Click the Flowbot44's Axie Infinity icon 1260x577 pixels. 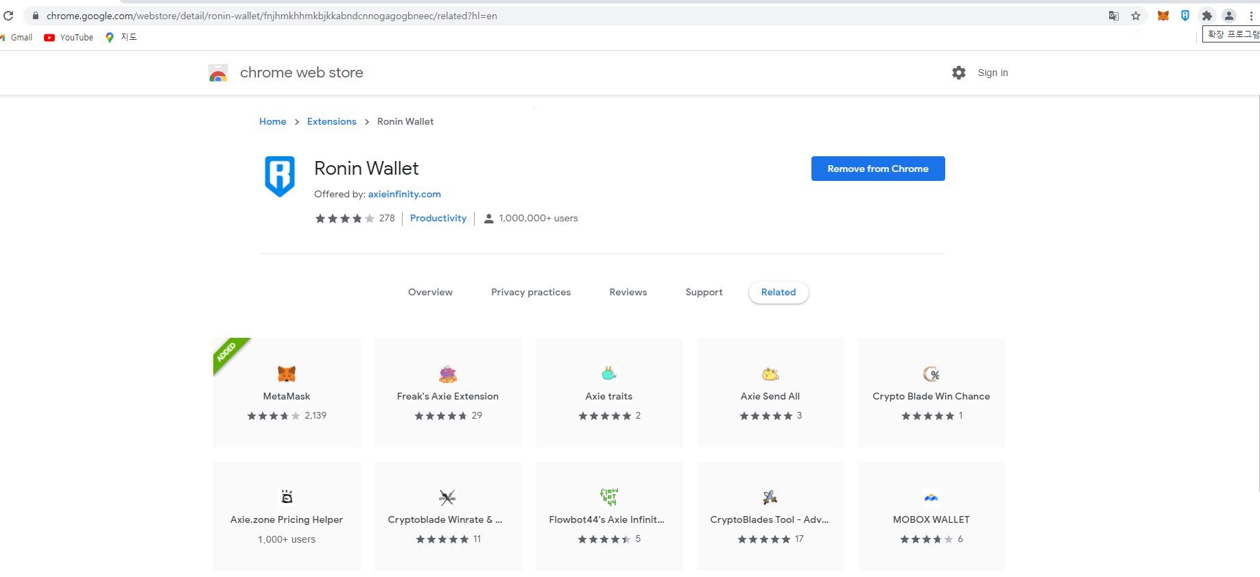coord(609,497)
